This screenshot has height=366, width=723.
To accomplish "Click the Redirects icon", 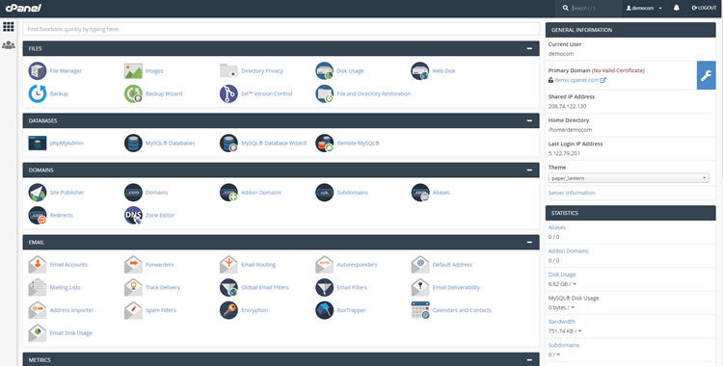I will point(38,215).
